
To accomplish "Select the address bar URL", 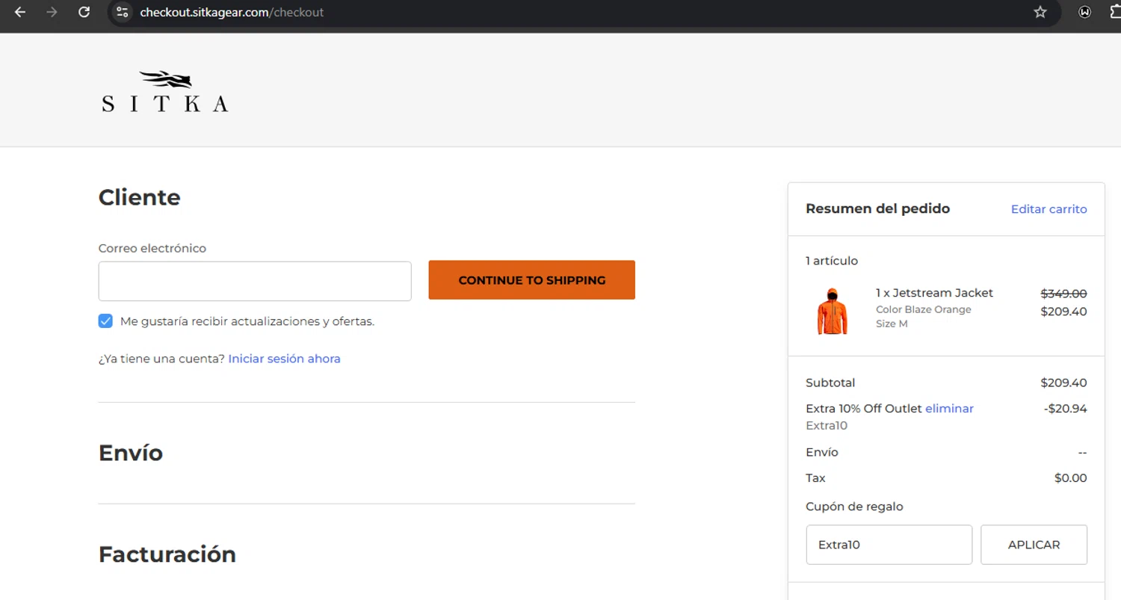I will [232, 12].
